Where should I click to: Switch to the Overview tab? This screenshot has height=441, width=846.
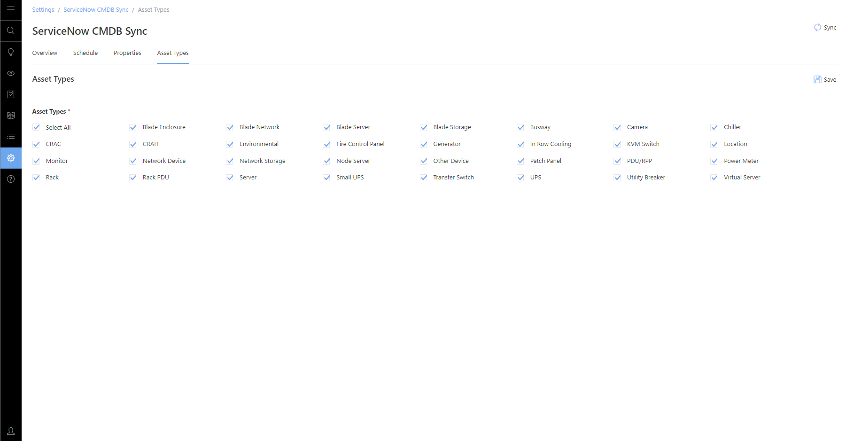(45, 53)
